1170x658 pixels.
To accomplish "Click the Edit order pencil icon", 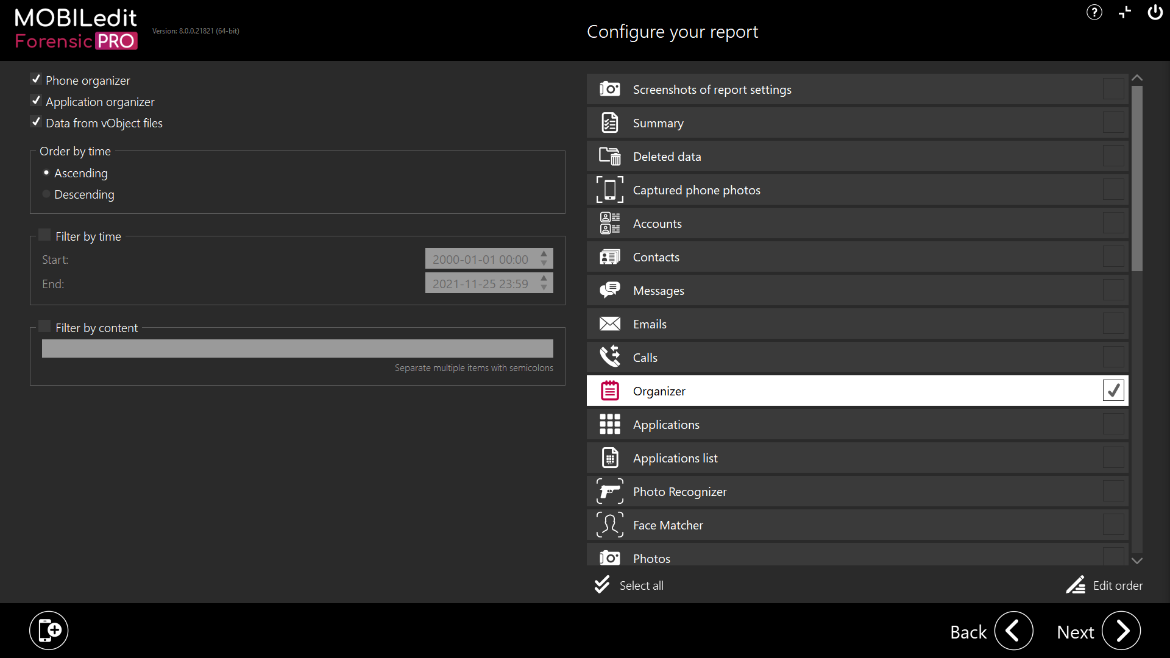I will tap(1076, 585).
